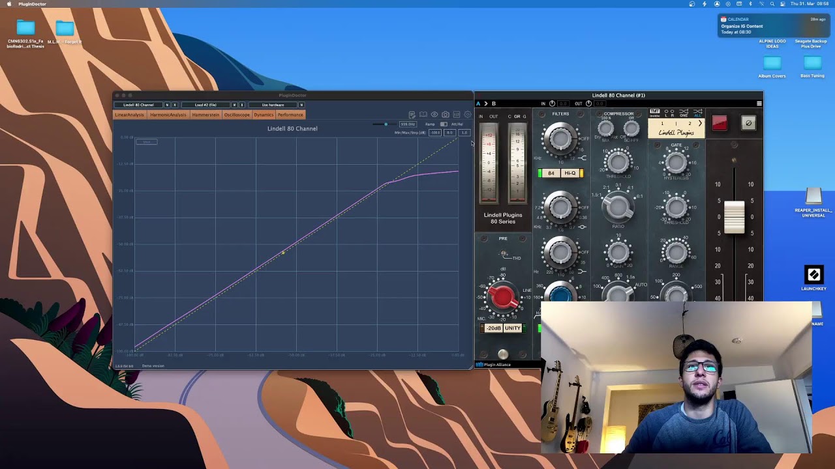Click the compressor Mix Dry/Wet knob
This screenshot has height=469, width=835.
[x=605, y=128]
